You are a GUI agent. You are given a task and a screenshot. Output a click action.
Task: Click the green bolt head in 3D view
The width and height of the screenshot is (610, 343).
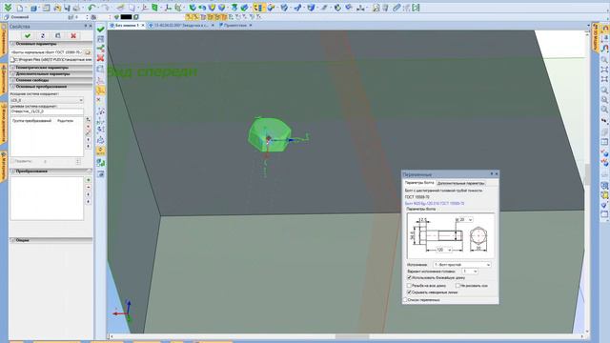tap(269, 134)
